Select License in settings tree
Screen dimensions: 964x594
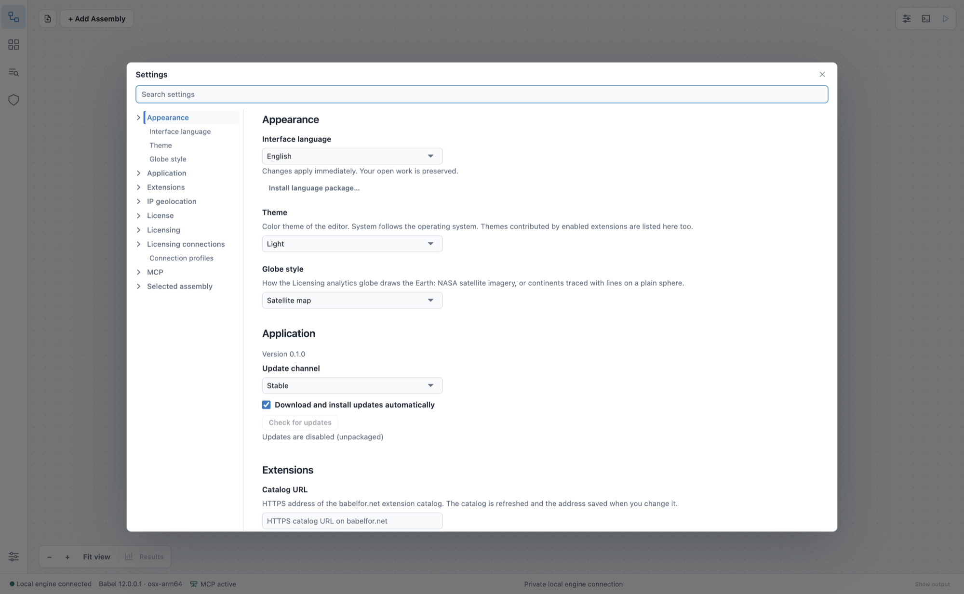point(160,215)
